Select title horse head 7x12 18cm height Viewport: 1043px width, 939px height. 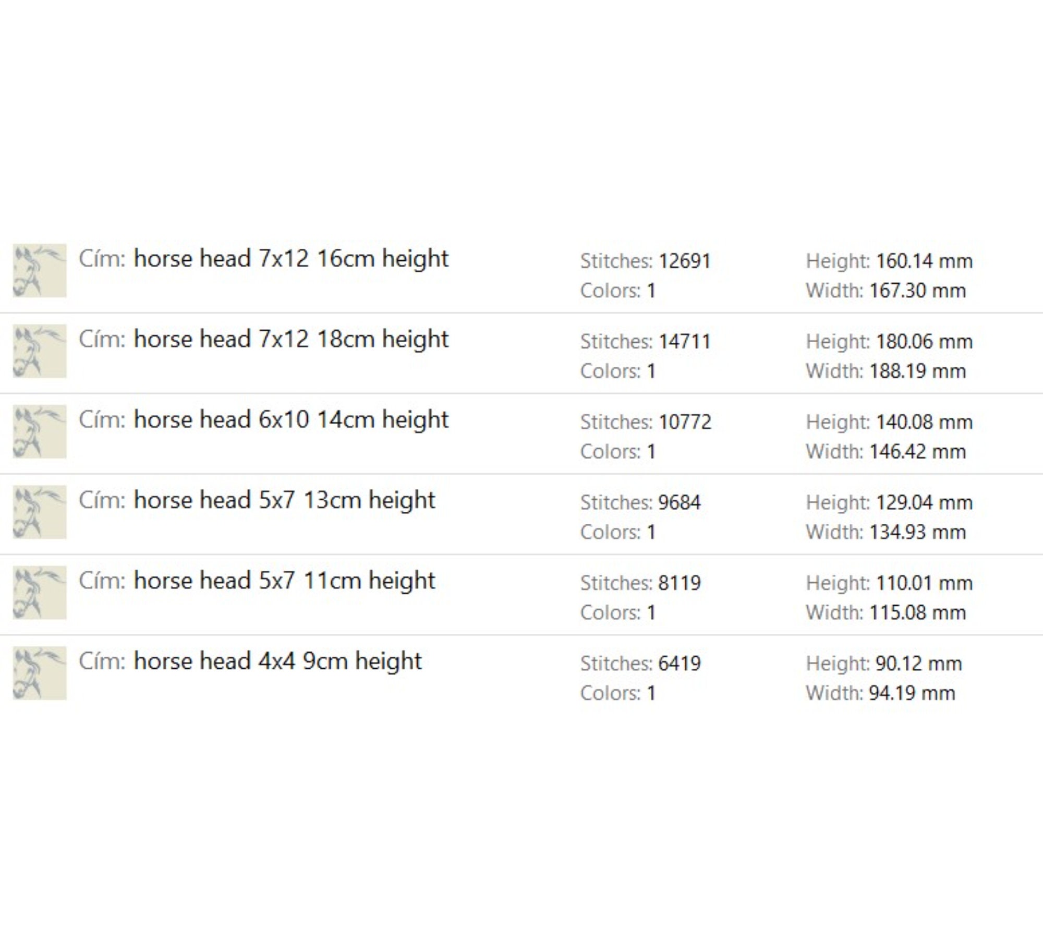click(x=291, y=340)
